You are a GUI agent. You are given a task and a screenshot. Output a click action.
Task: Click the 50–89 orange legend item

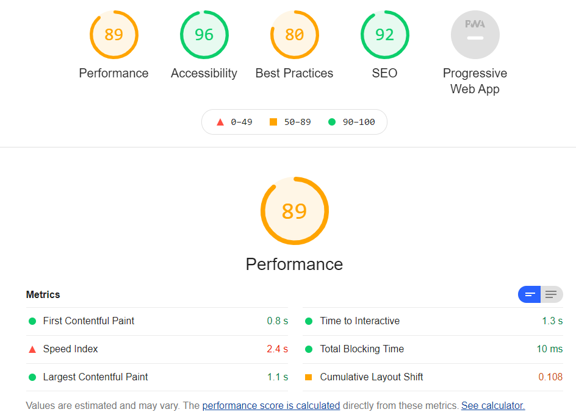pyautogui.click(x=290, y=122)
